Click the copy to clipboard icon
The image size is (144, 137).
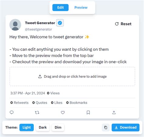coord(106,128)
